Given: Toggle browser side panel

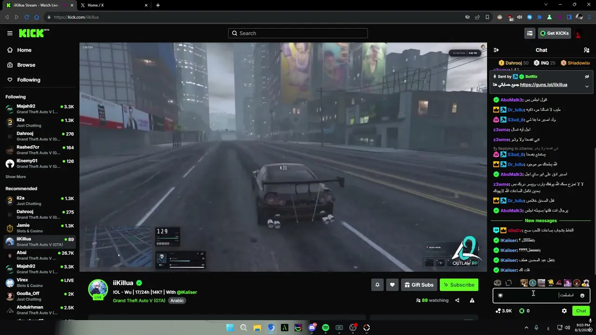Looking at the screenshot, I should tap(569, 17).
